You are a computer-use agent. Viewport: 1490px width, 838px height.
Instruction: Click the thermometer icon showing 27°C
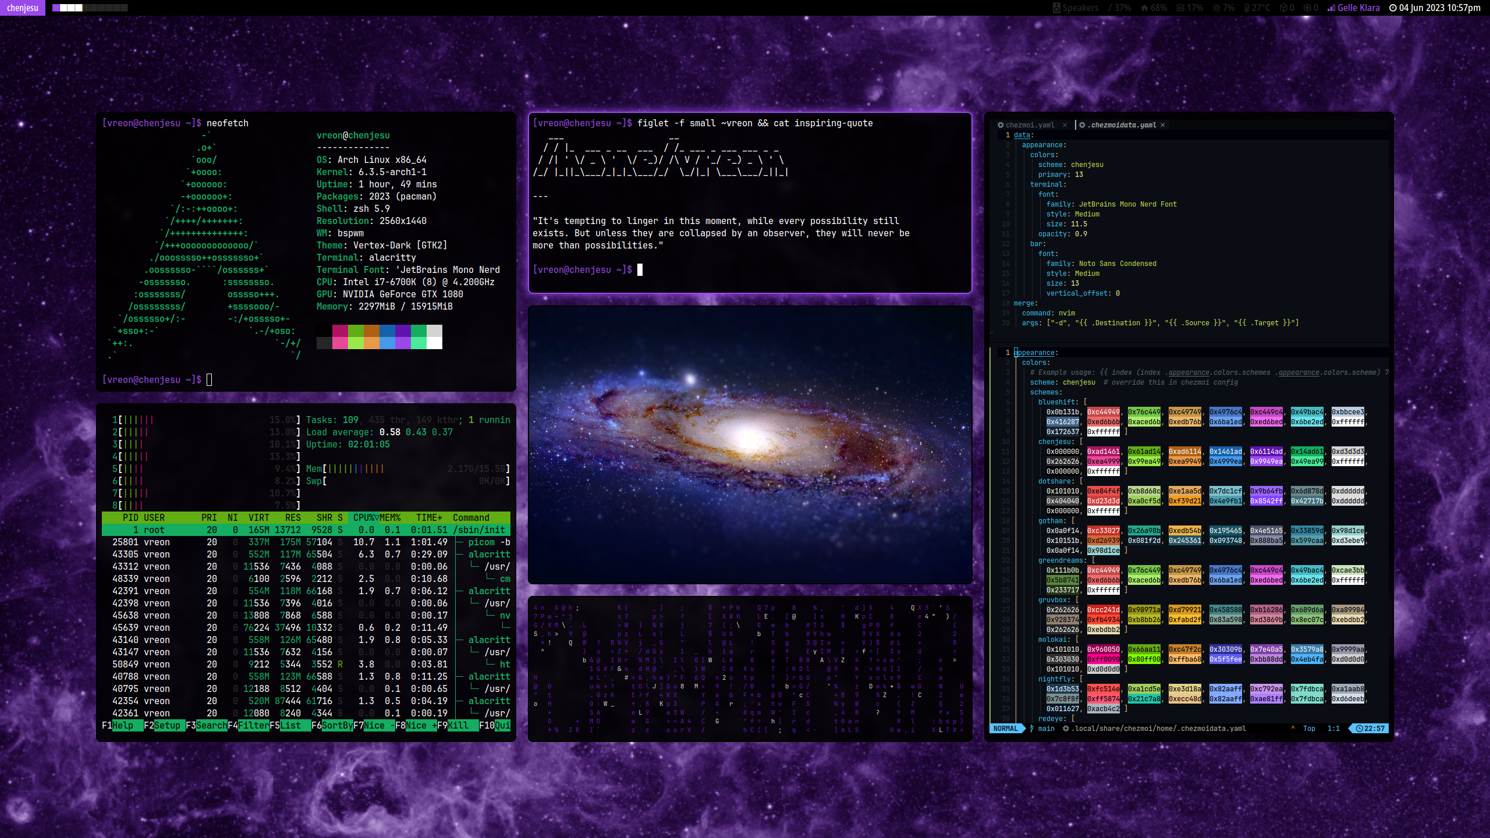tap(1247, 8)
